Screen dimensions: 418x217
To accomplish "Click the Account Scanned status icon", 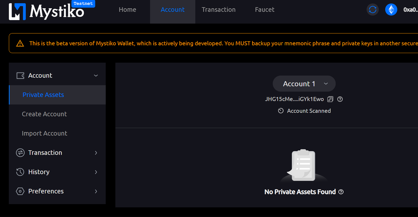I will click(x=281, y=111).
